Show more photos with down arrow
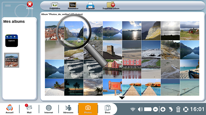This screenshot has width=206, height=115. 122,98
